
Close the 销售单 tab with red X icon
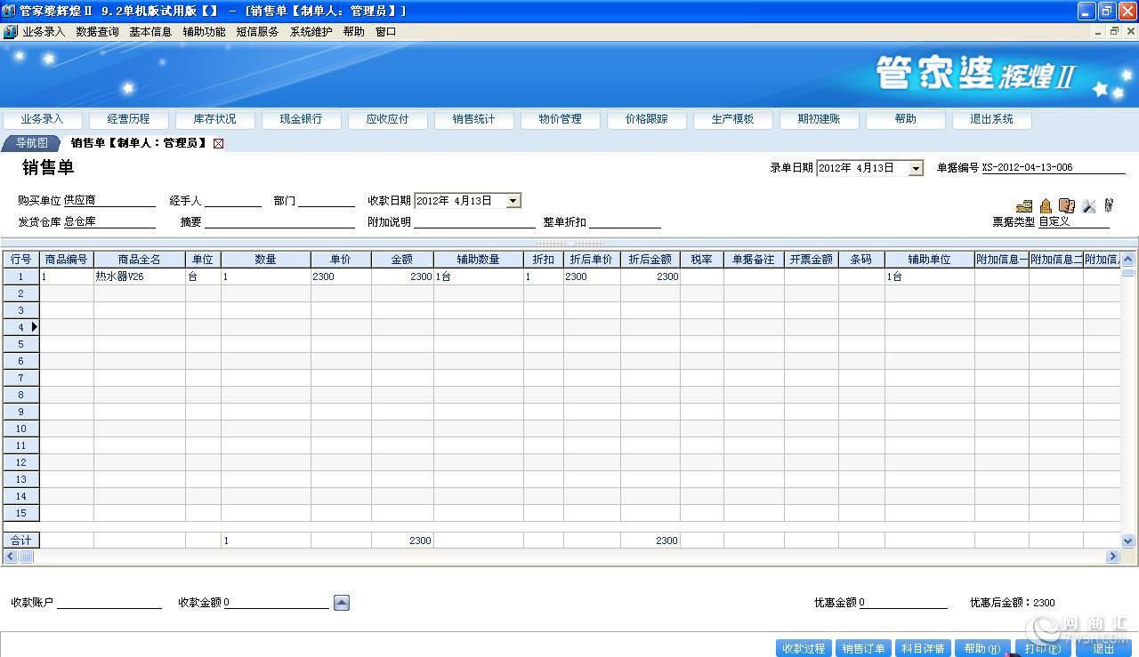click(x=218, y=143)
